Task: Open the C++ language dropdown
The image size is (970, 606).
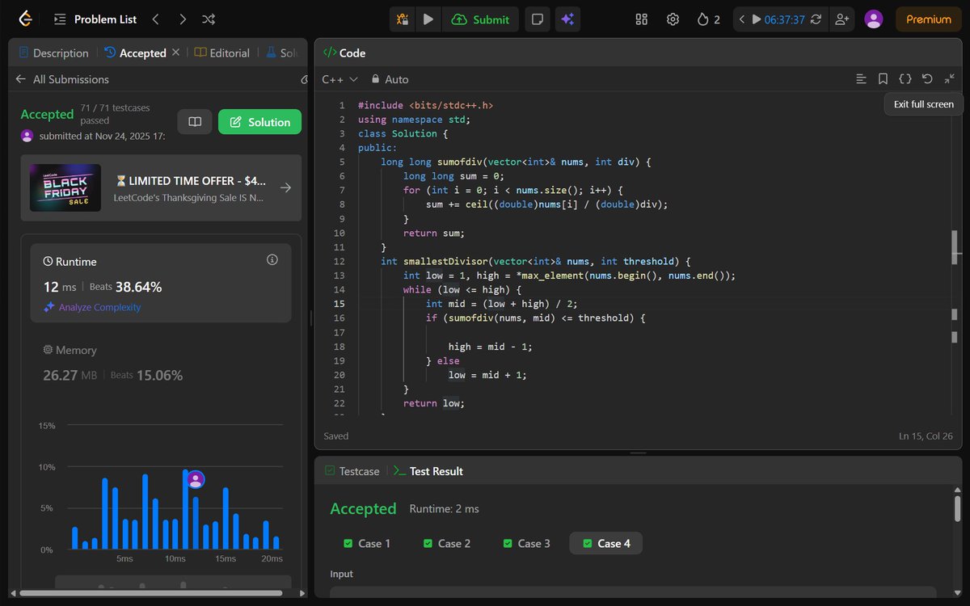Action: pos(339,79)
